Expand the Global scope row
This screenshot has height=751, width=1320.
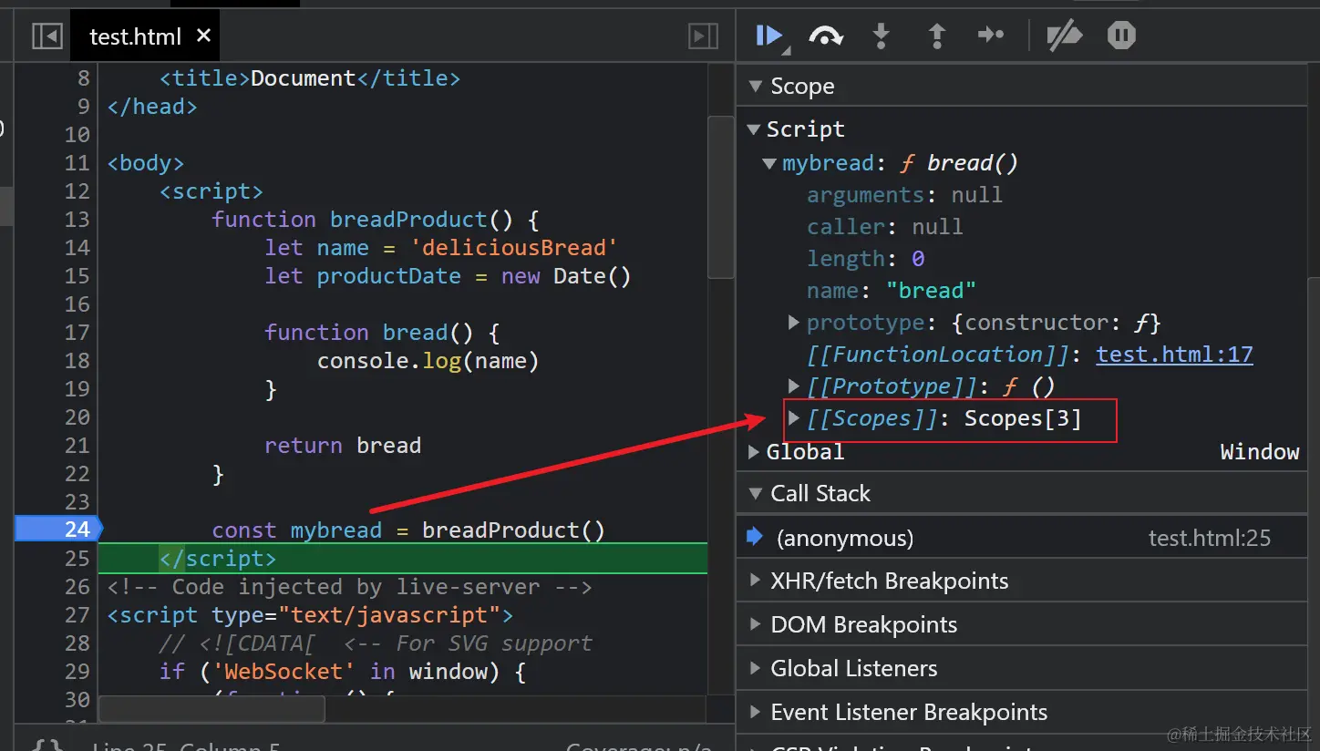(x=754, y=451)
